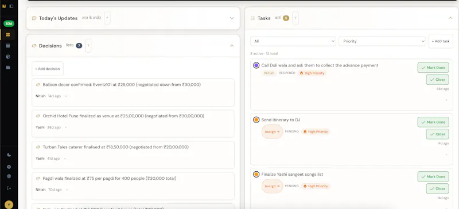459x209 pixels.
Task: Click the 'Pagdi wala finalized at ₹75 per pagdi' text
Action: point(110,178)
